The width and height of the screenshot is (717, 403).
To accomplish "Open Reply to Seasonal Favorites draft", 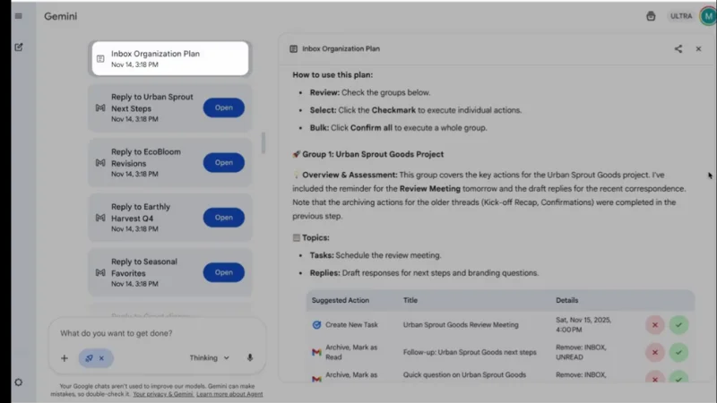I will [223, 272].
